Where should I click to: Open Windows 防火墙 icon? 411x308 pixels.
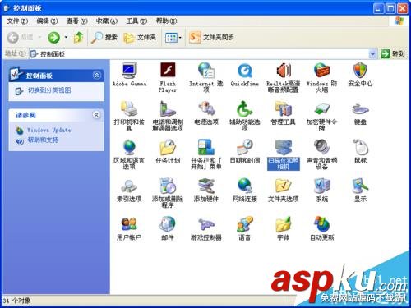pos(321,70)
